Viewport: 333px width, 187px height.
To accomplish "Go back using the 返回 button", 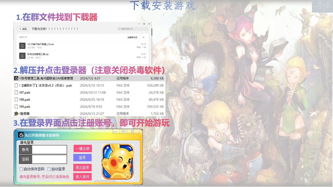I will pyautogui.click(x=23, y=29).
